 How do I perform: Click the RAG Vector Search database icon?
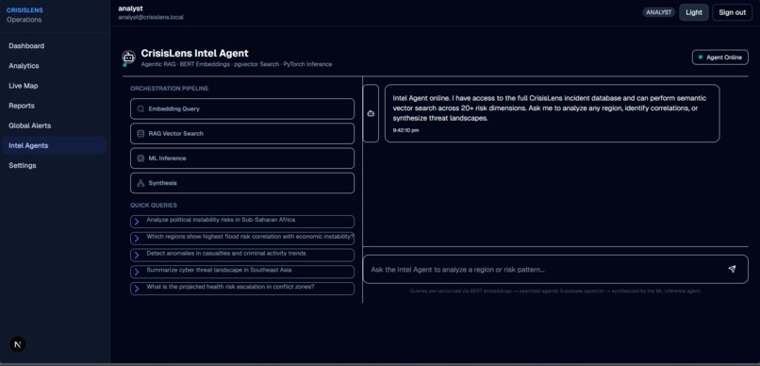[x=140, y=134]
